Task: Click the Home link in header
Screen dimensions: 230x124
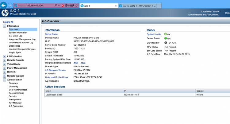Action: tap(228, 13)
